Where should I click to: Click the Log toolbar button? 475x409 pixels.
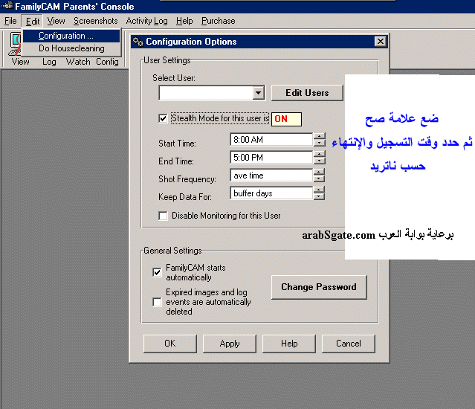(x=49, y=62)
